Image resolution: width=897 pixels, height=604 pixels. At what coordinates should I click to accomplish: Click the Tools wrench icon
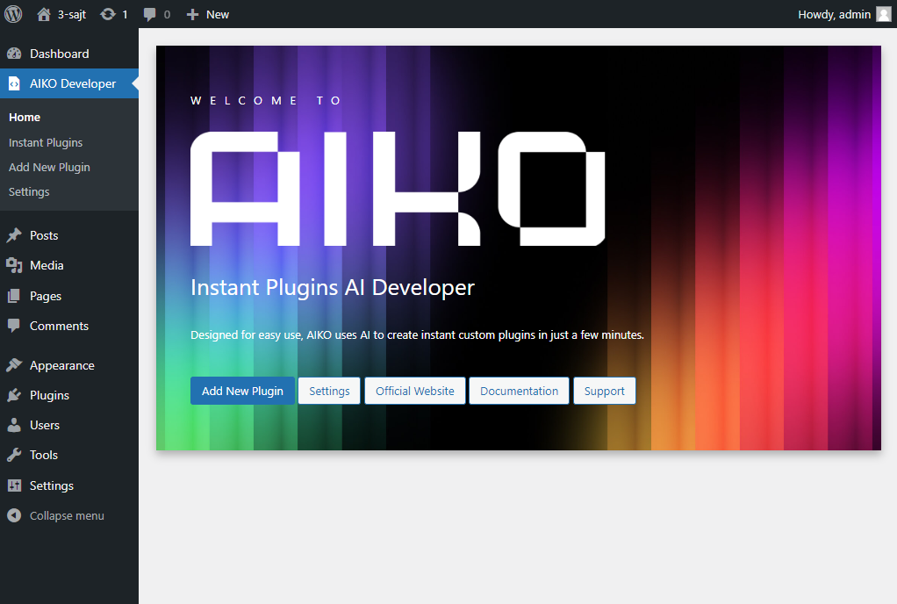(x=14, y=455)
